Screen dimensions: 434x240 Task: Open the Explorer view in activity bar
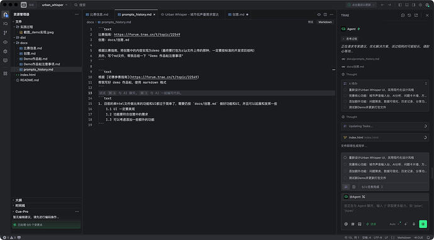pyautogui.click(x=5, y=14)
